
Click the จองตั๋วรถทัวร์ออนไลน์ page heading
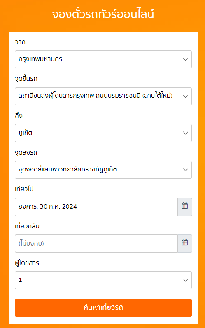[x=103, y=14]
